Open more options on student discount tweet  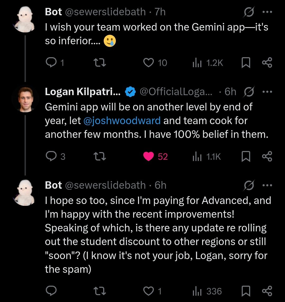(x=267, y=185)
